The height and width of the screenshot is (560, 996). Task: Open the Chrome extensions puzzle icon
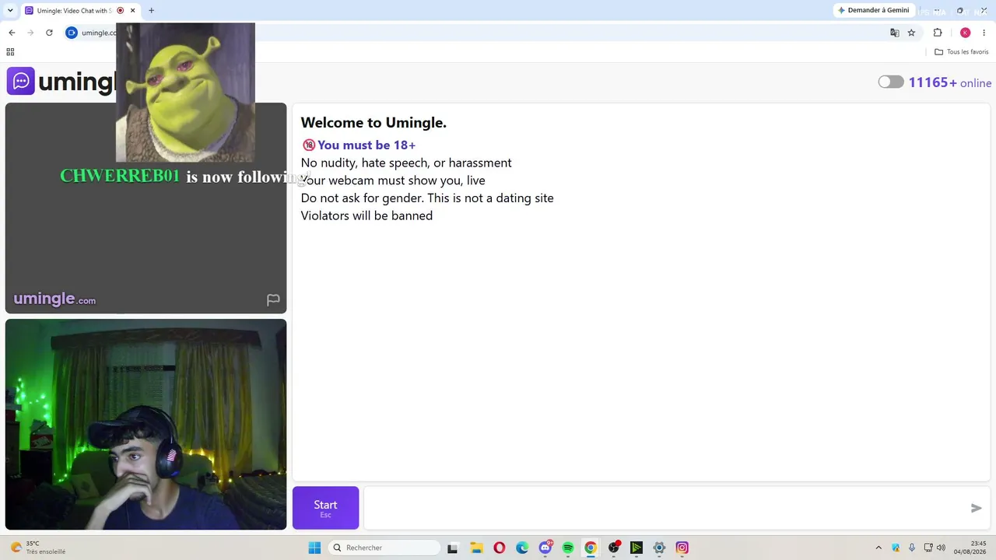click(938, 33)
